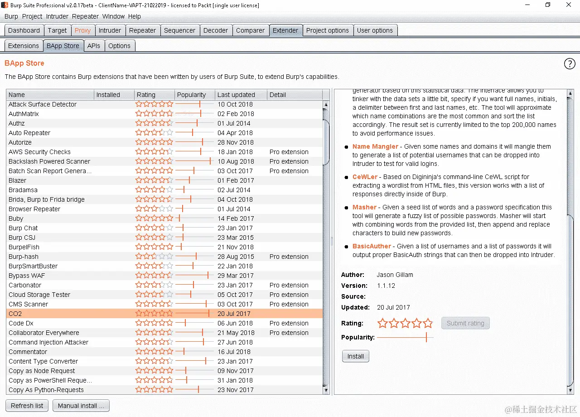The image size is (580, 417).
Task: Click the list scrollbar down arrow
Action: click(x=326, y=390)
